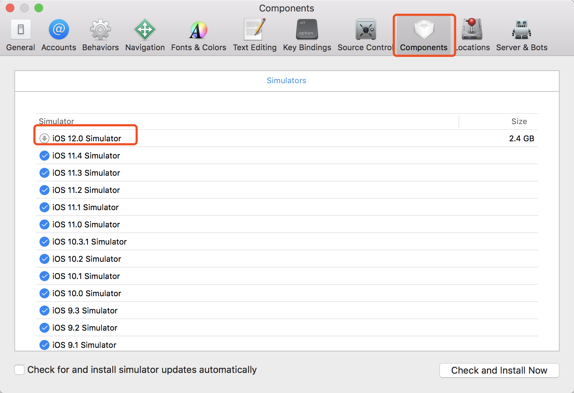Sort by the Size column header
Screen dimensions: 574x393
pyautogui.click(x=519, y=121)
